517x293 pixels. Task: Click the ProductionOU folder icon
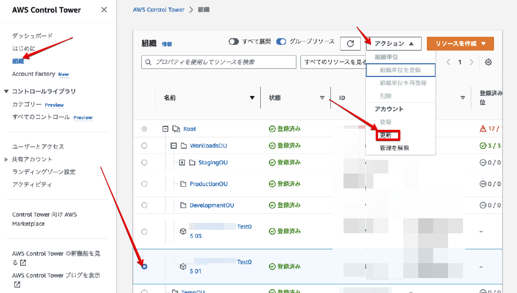click(183, 184)
